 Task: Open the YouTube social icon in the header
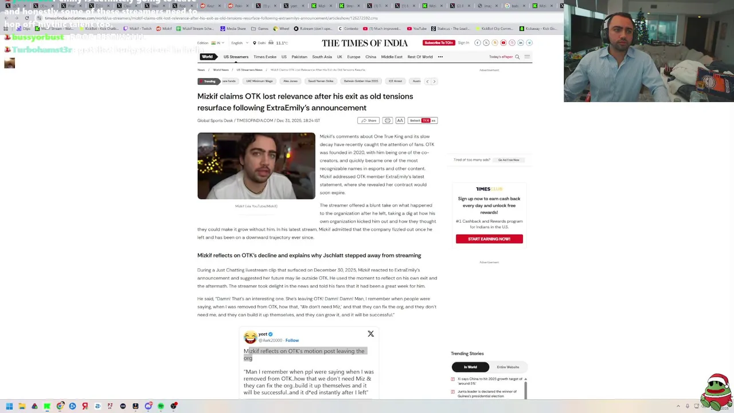pos(503,43)
